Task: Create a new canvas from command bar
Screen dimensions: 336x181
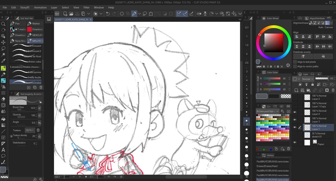Action: pyautogui.click(x=65, y=13)
